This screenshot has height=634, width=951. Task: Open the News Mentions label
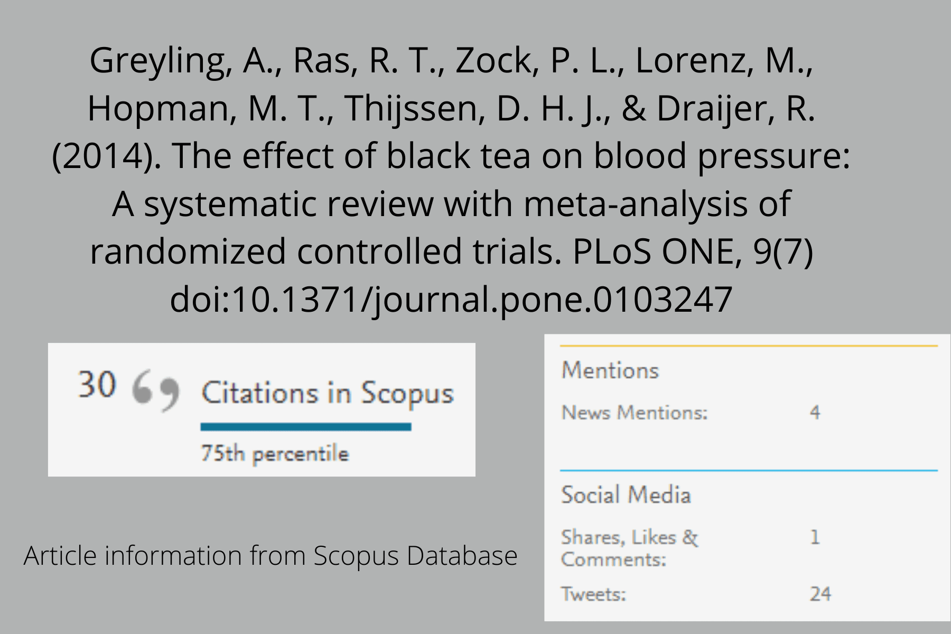[634, 413]
